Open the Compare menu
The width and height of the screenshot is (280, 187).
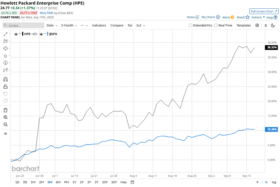click(x=117, y=26)
